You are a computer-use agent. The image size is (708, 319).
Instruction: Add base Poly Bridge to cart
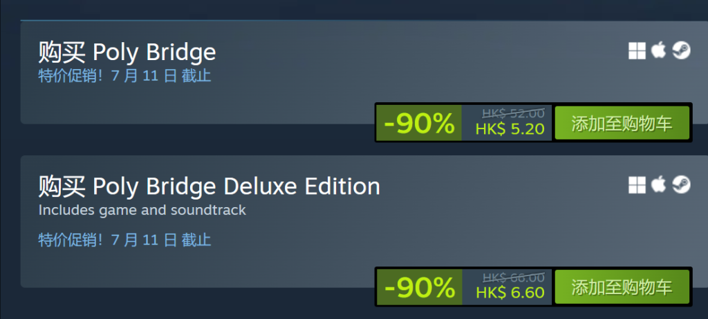click(x=622, y=123)
